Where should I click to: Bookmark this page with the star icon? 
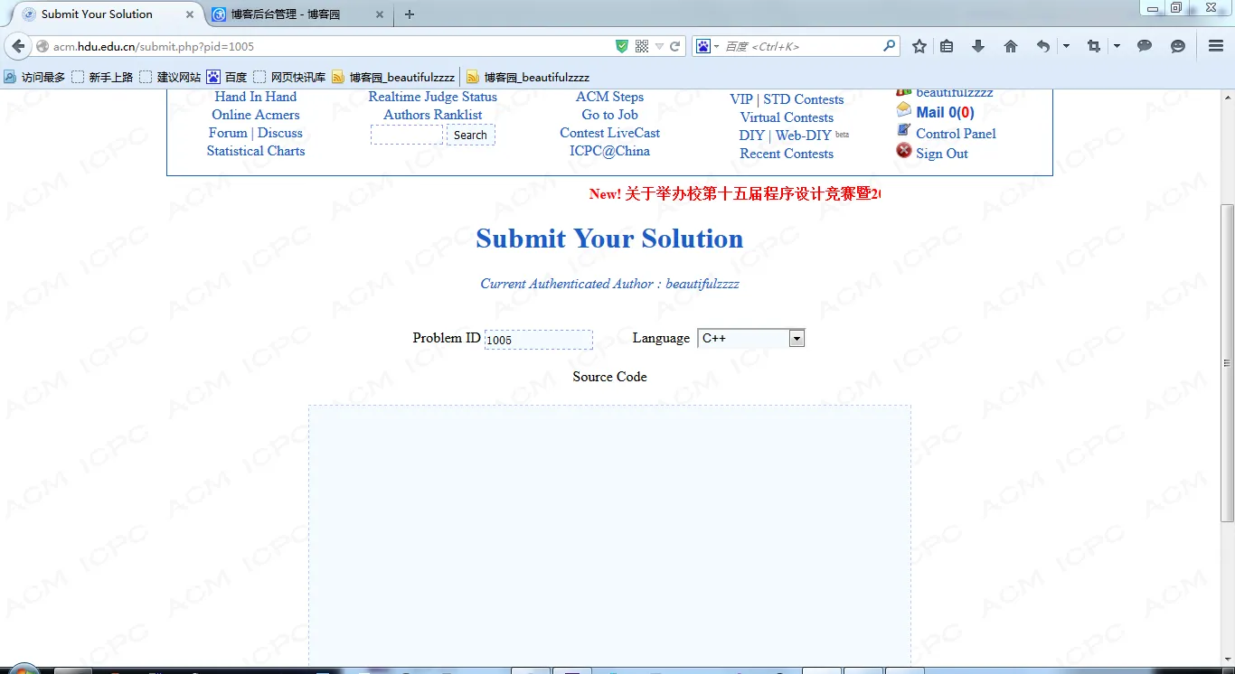coord(919,46)
